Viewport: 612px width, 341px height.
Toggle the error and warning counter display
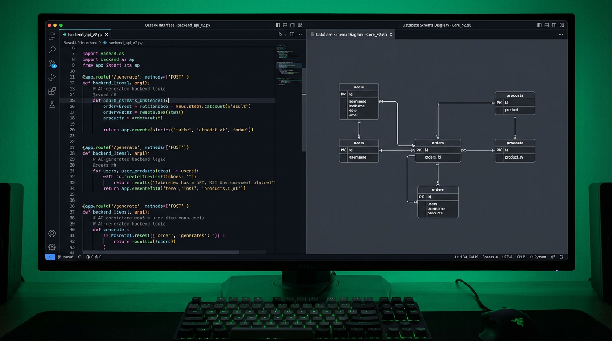tap(94, 257)
